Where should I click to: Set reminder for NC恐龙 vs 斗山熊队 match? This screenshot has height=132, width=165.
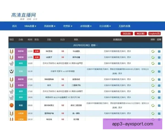(x=159, y=51)
